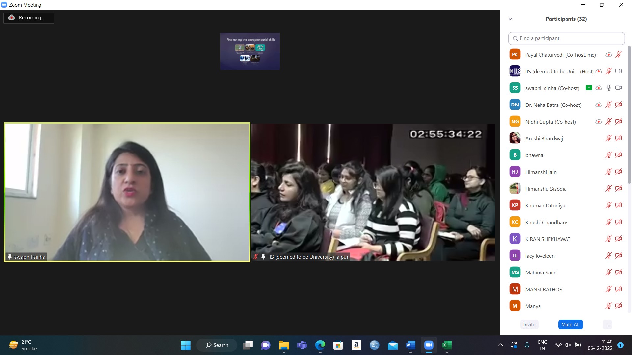Collapse the Participants panel chevron
The image size is (632, 355).
tap(510, 19)
